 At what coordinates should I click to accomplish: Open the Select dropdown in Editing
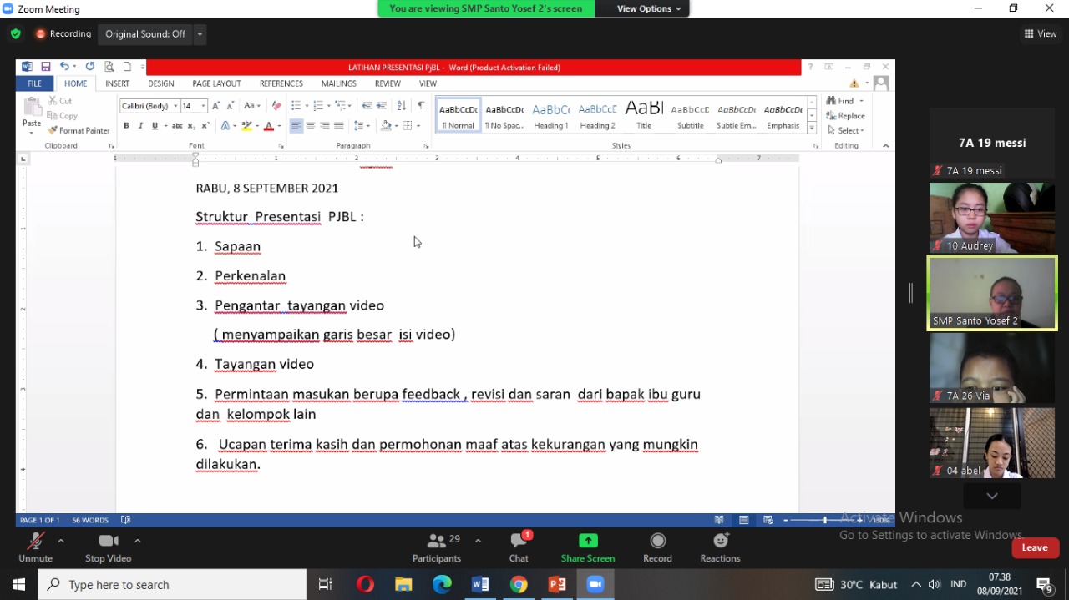point(845,130)
